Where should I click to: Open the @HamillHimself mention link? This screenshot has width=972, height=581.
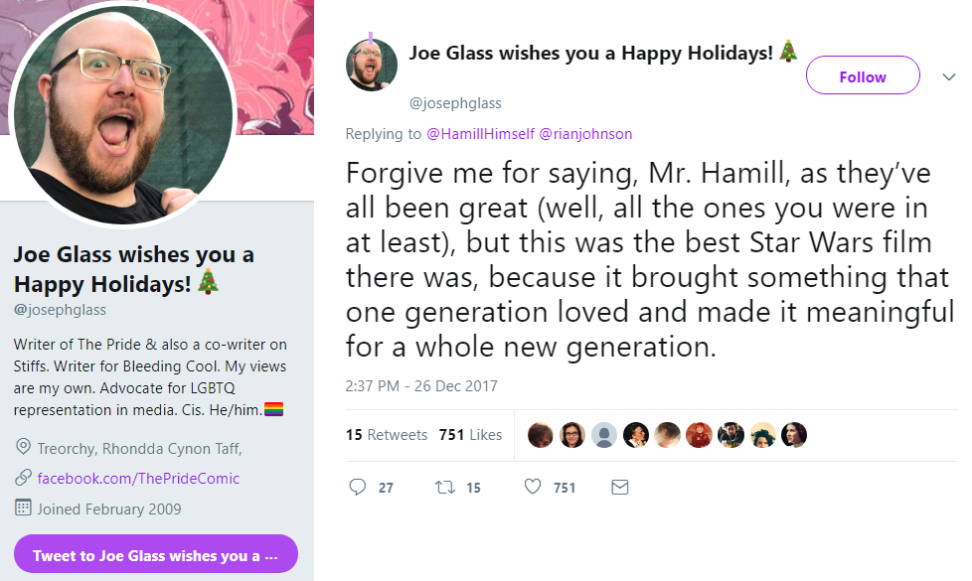[x=480, y=134]
